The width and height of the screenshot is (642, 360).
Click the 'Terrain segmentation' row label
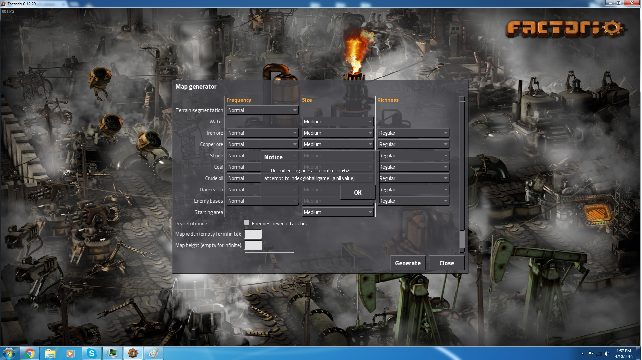[x=200, y=110]
